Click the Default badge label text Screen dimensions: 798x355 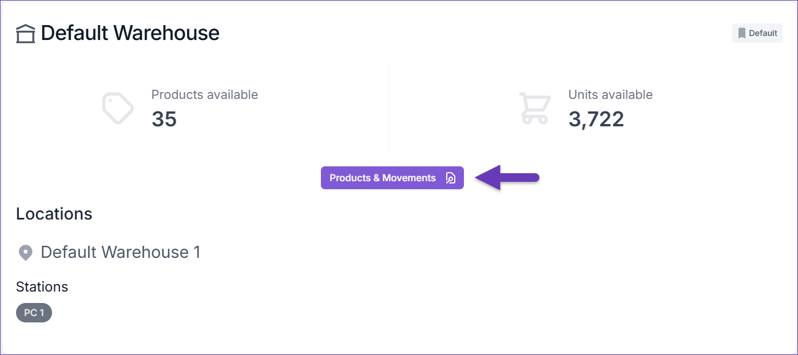[x=763, y=33]
